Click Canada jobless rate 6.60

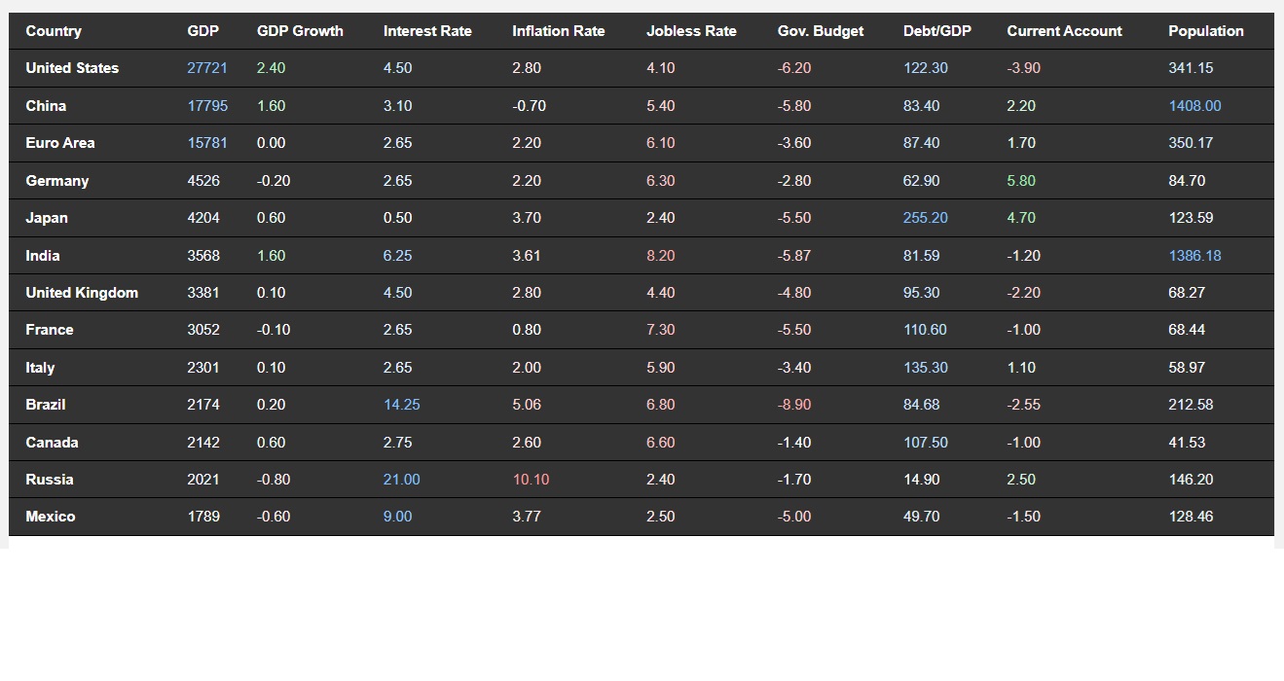pyautogui.click(x=660, y=443)
